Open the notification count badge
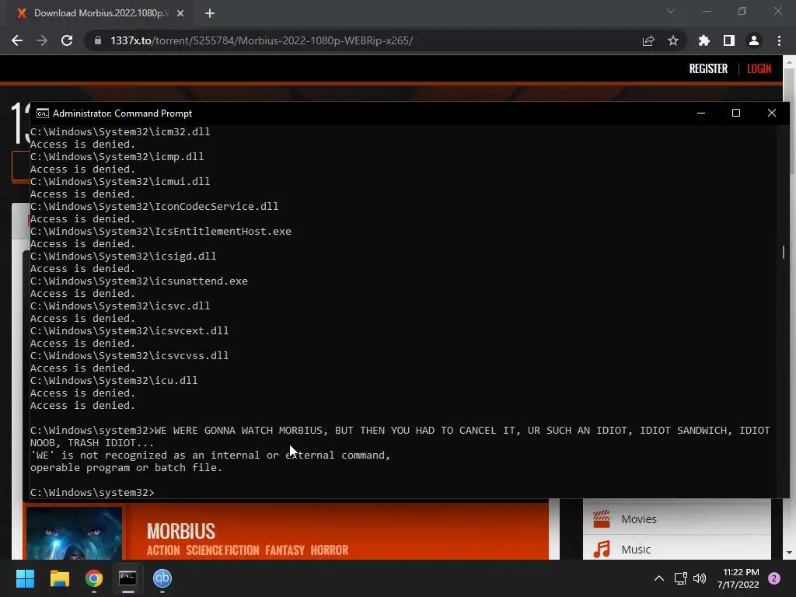Image resolution: width=796 pixels, height=597 pixels. [x=774, y=578]
